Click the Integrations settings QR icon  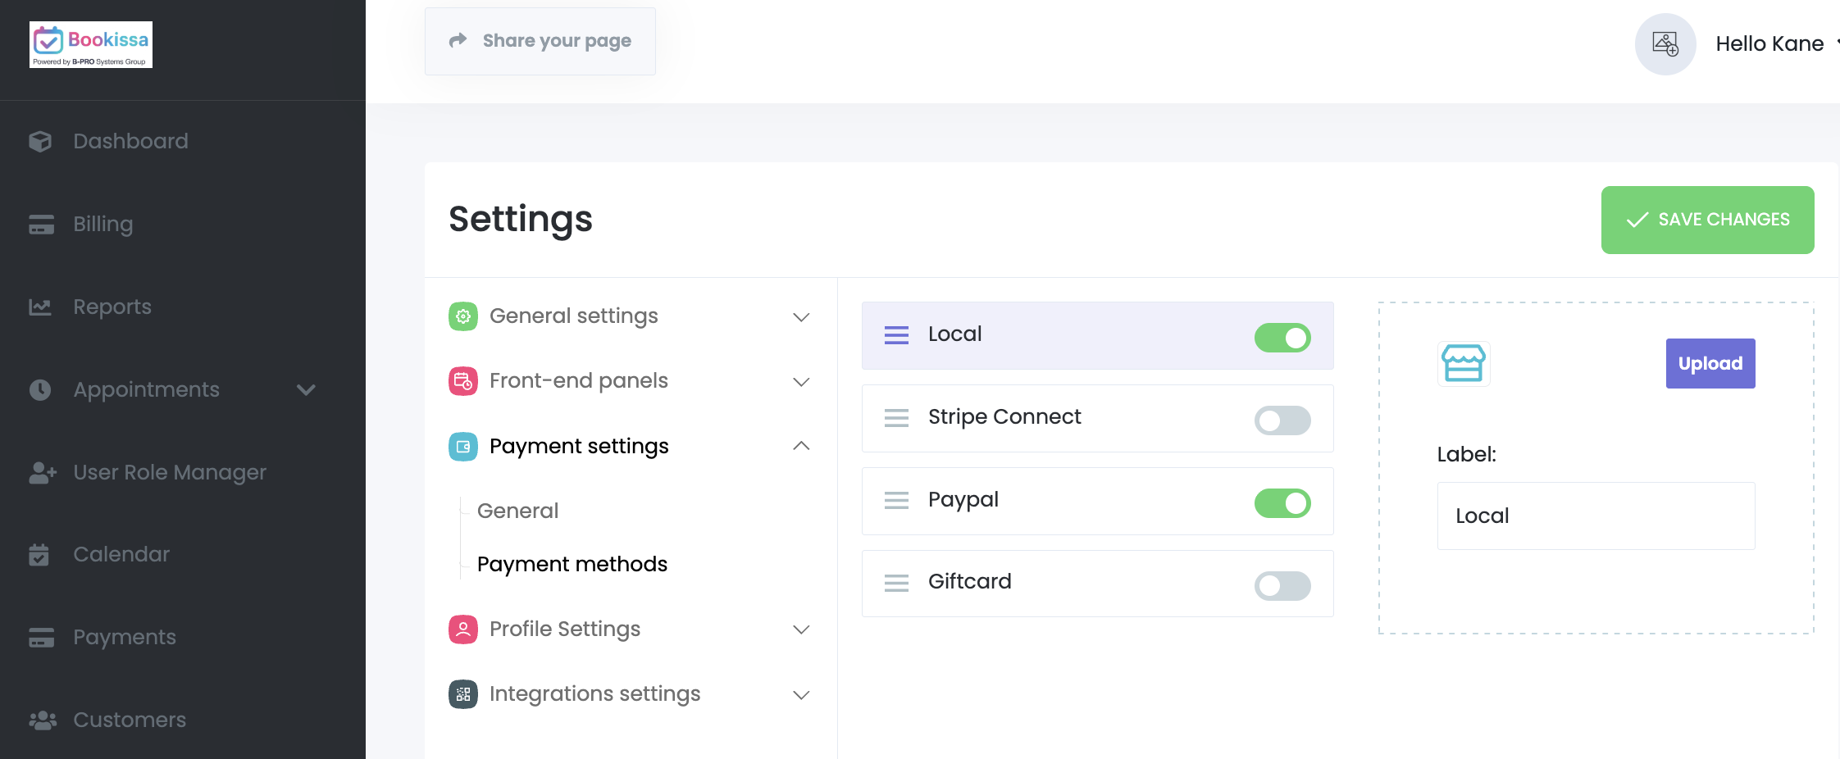[463, 694]
